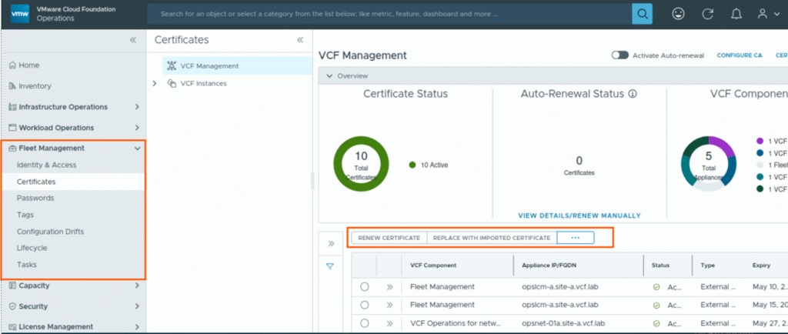This screenshot has height=334, width=788.
Task: Collapse the Overview section
Action: click(330, 76)
